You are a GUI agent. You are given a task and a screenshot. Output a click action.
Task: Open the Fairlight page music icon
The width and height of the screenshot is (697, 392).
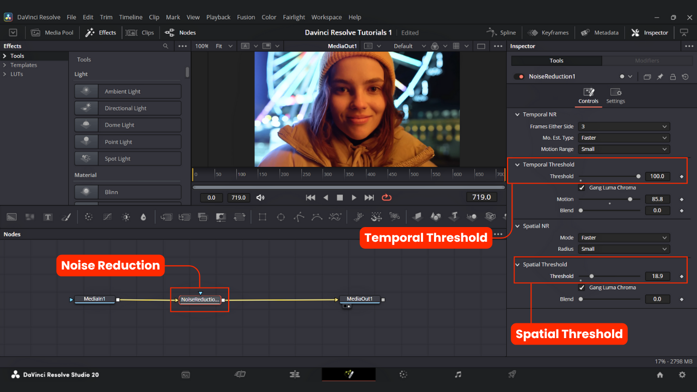(x=458, y=375)
